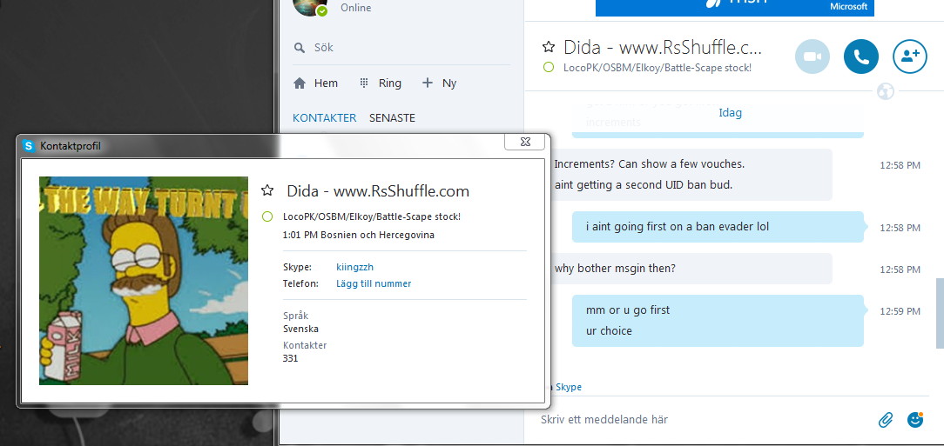Close the Kontaktprofil window
The width and height of the screenshot is (944, 446).
(525, 142)
